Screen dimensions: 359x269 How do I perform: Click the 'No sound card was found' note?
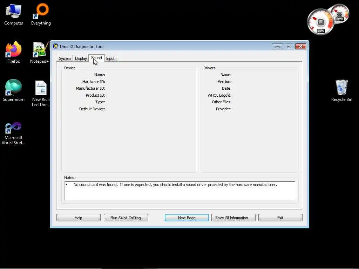[x=175, y=185]
